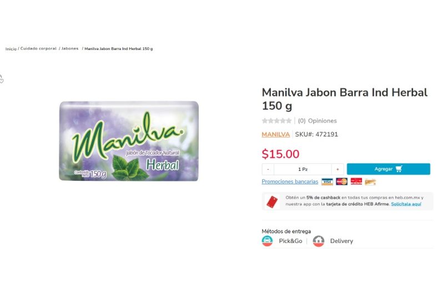Follow the Solicítala aquí link
Viewport: 443px width, 294px height.
[406, 204]
